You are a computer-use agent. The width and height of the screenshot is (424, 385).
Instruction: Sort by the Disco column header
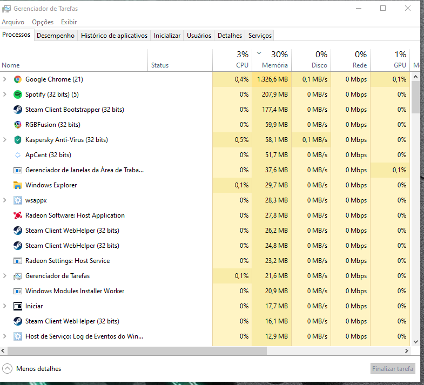311,60
